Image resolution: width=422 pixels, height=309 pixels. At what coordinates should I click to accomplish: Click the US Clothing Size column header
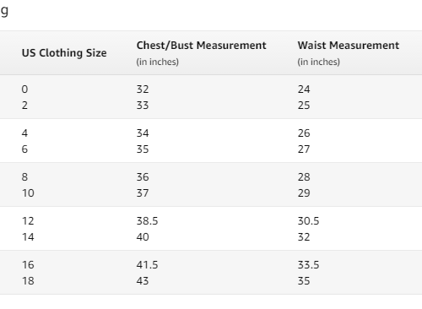pos(64,53)
